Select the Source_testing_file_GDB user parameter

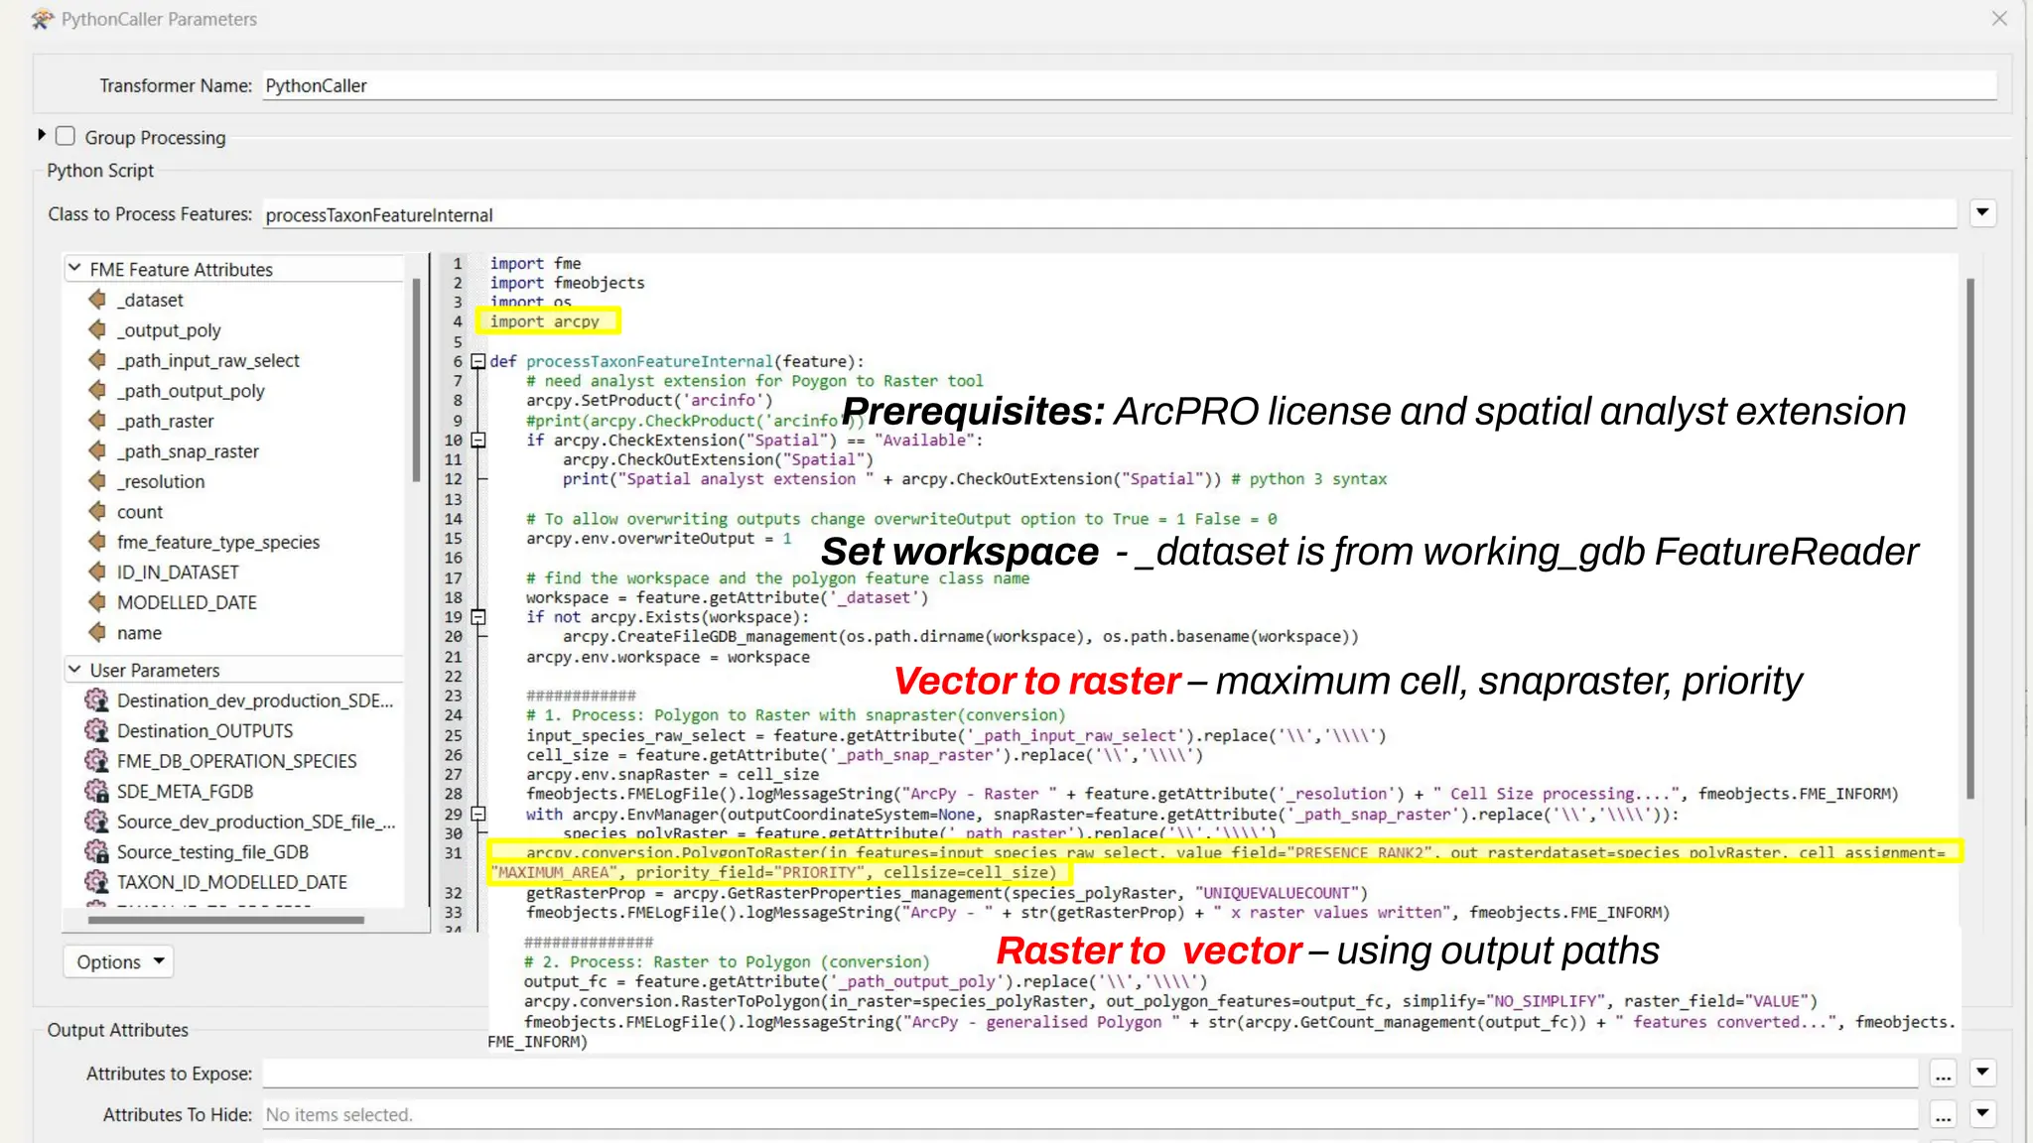coord(235,851)
